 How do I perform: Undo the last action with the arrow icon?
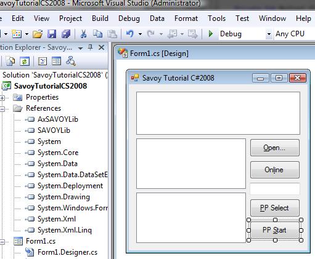(130, 34)
